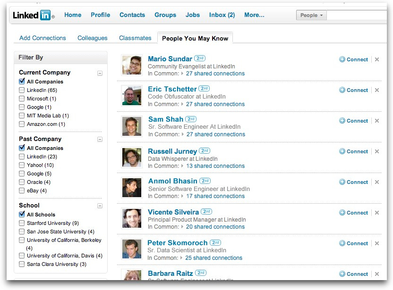Screen dimensions: 393x290
Task: Connect with Barbara Raitz
Action: pos(353,274)
